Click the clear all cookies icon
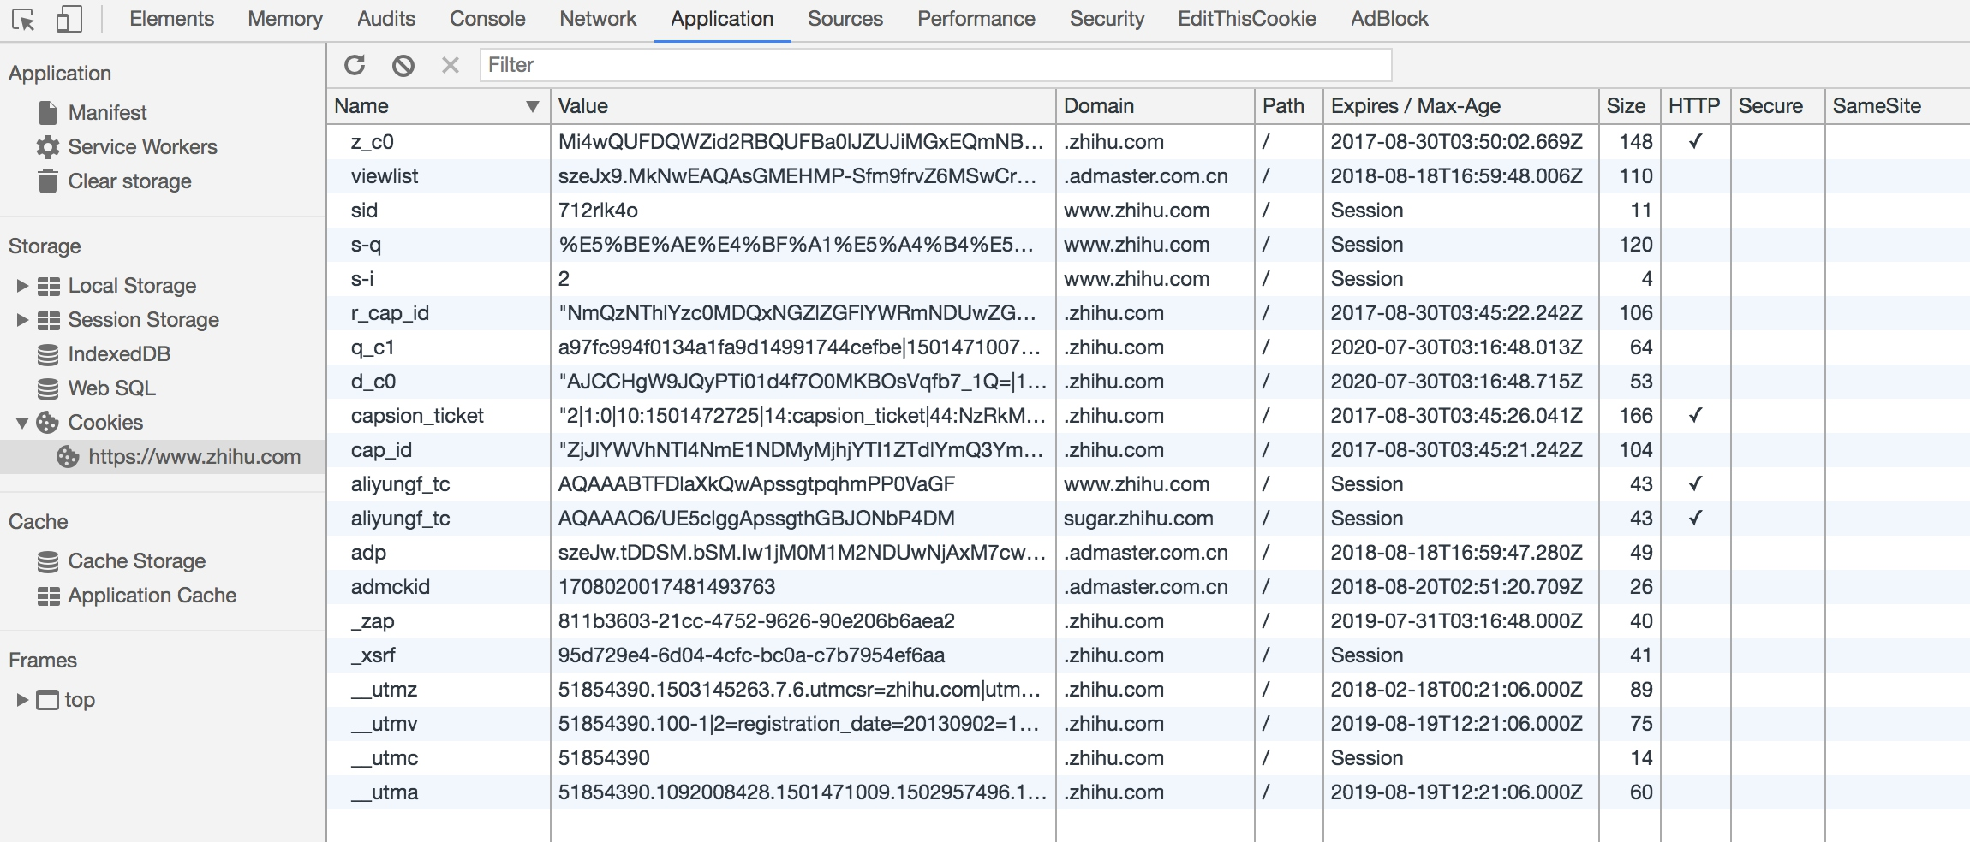This screenshot has height=842, width=1970. pyautogui.click(x=403, y=65)
